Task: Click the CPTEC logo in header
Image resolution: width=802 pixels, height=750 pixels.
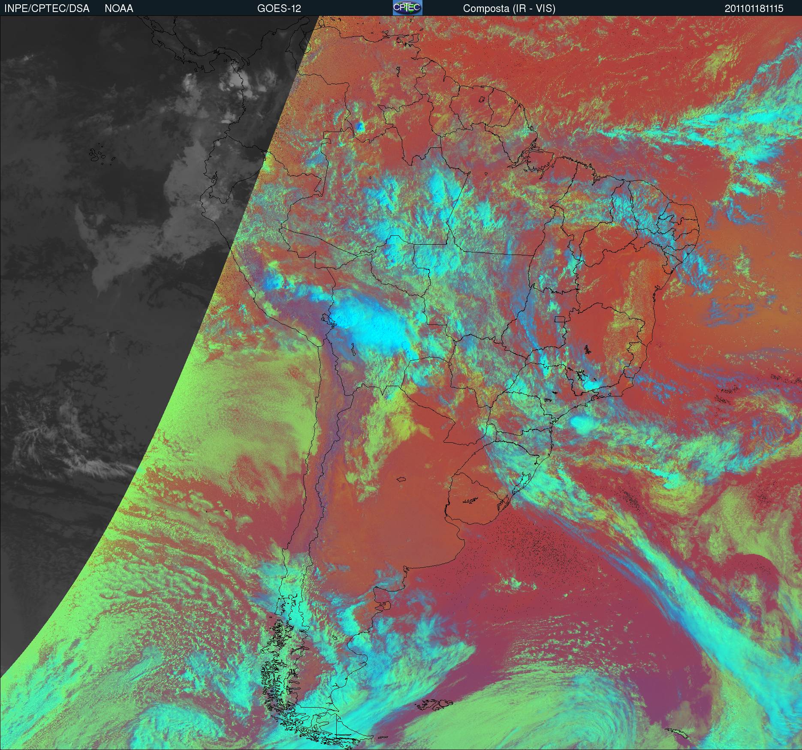Action: tap(407, 8)
